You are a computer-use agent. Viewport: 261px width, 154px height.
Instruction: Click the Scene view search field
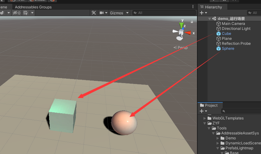coord(164,13)
